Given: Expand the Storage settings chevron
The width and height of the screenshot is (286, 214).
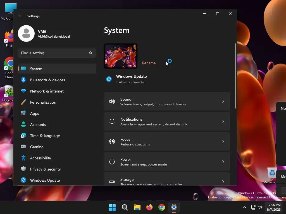Looking at the screenshot, I should [x=223, y=182].
